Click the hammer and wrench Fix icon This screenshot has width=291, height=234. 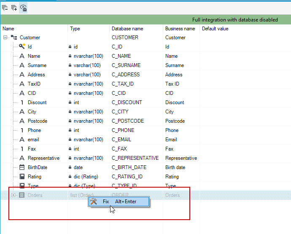click(x=93, y=202)
